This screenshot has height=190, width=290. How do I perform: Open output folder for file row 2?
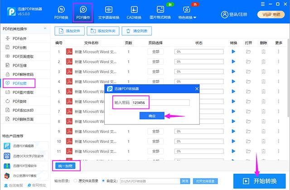coord(248,62)
